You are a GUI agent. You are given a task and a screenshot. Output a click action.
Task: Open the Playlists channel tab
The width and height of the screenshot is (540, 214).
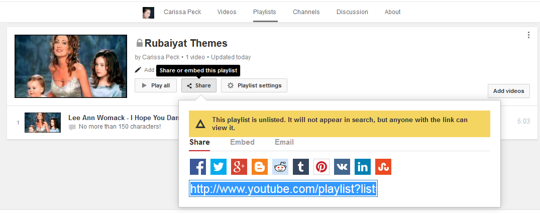tap(265, 12)
